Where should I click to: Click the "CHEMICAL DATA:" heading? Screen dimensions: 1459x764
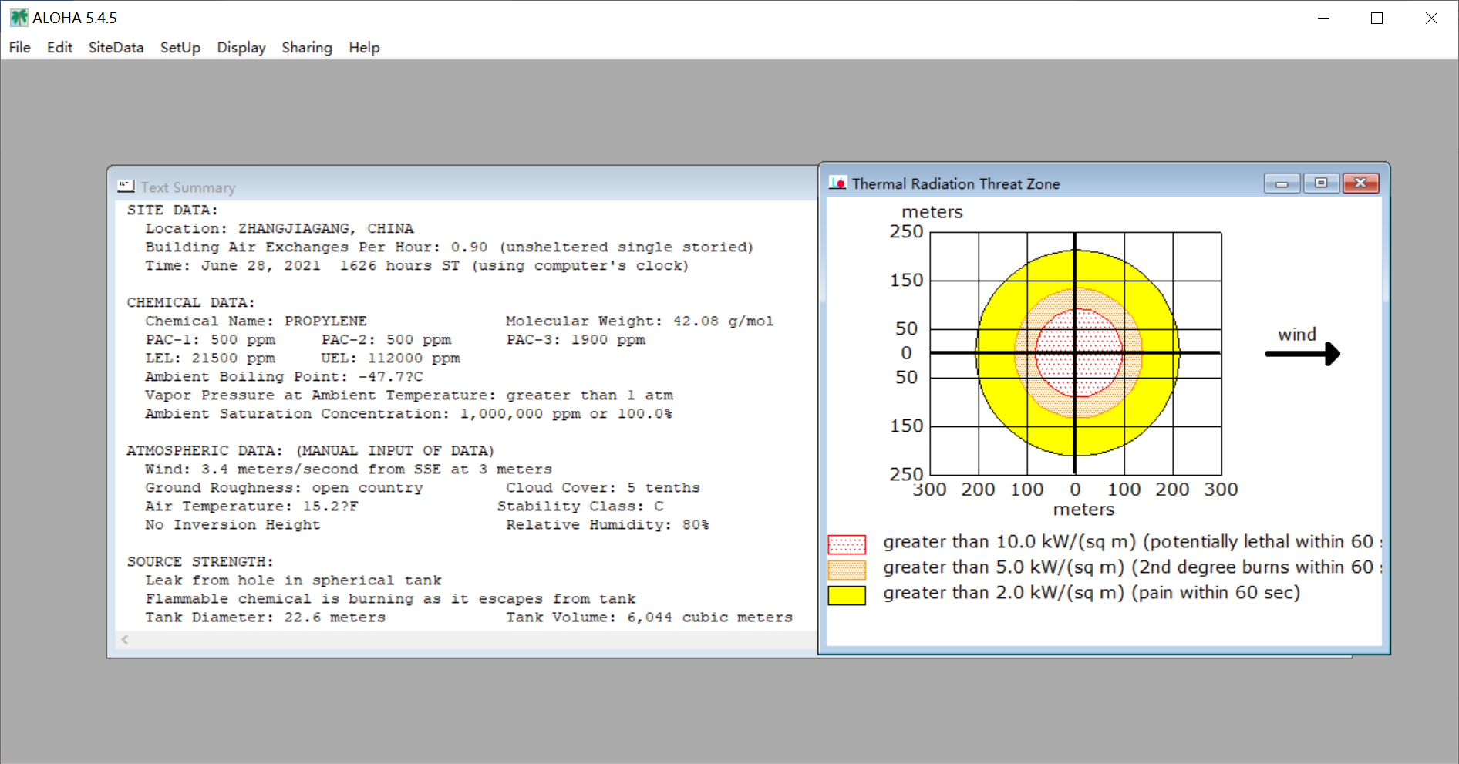(190, 302)
